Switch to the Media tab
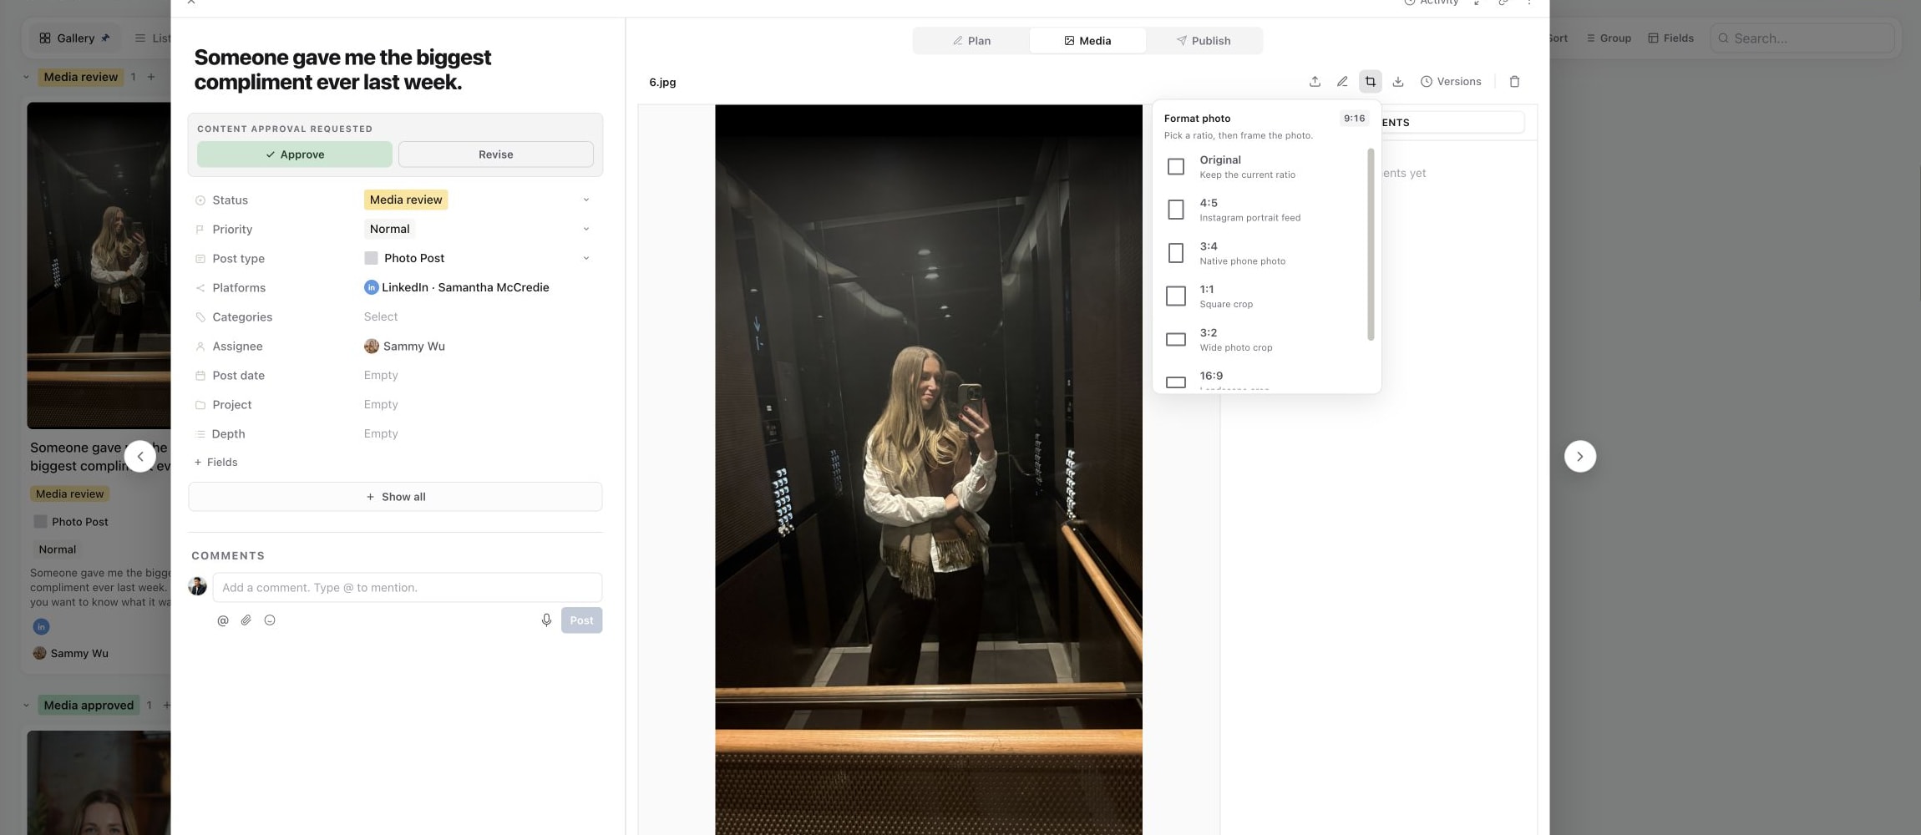Image resolution: width=1921 pixels, height=835 pixels. pos(1087,41)
